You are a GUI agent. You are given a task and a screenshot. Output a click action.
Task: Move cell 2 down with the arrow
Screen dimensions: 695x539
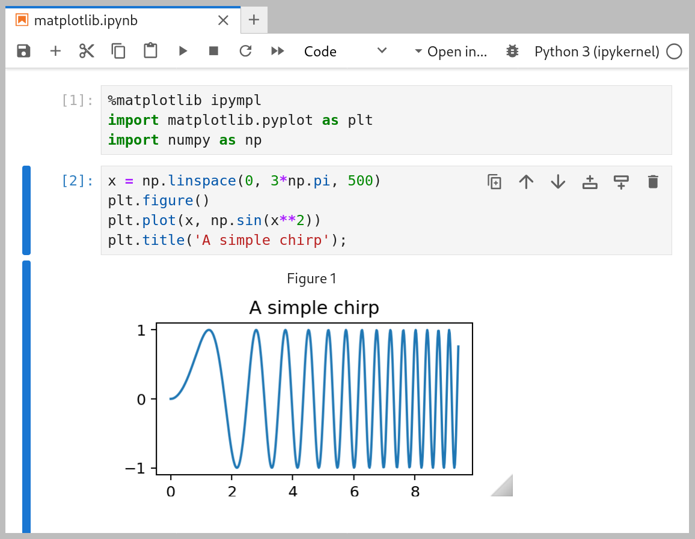[558, 182]
